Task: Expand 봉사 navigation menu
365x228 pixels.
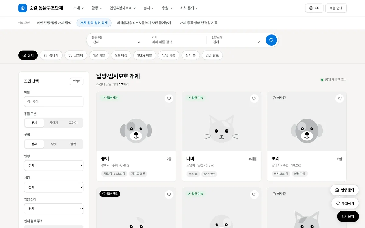Action: [x=149, y=8]
